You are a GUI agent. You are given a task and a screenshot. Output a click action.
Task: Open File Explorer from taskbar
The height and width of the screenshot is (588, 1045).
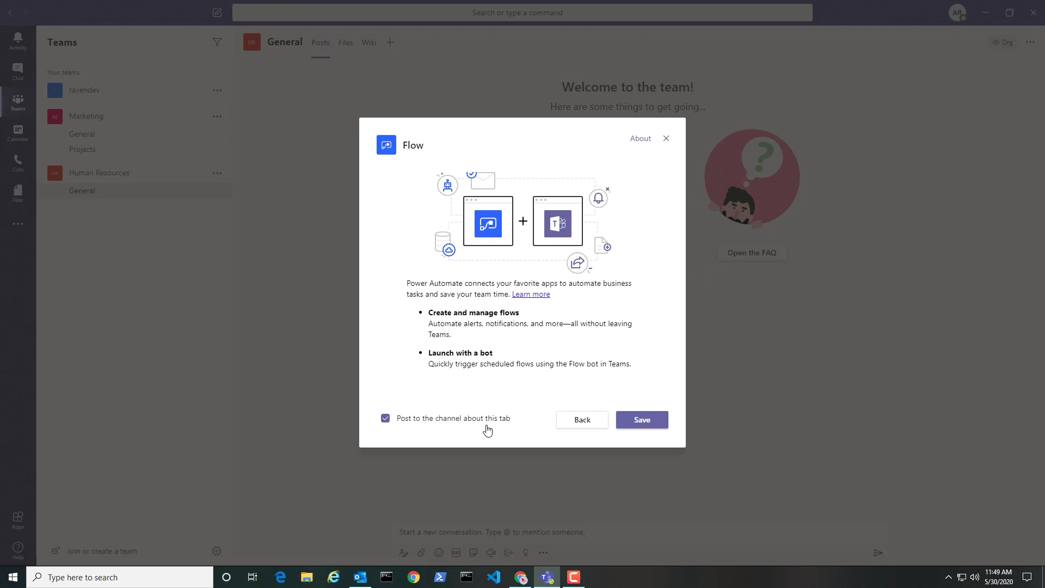click(x=307, y=577)
